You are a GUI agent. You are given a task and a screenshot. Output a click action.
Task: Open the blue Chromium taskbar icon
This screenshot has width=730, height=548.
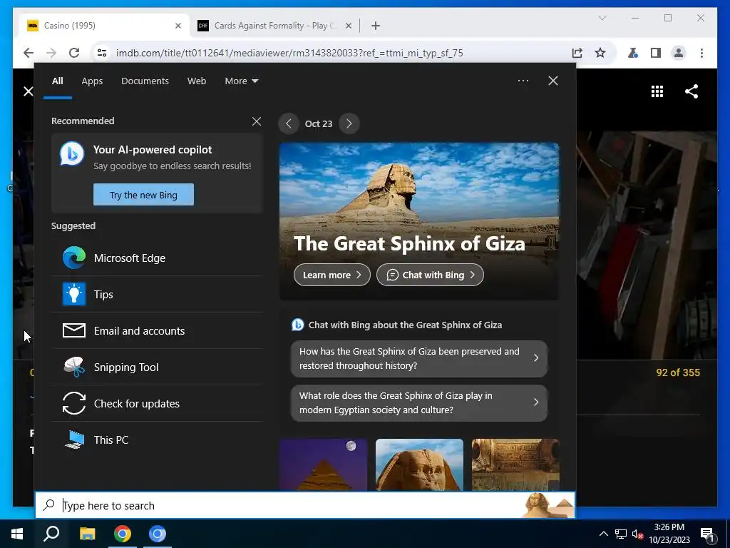click(x=158, y=534)
